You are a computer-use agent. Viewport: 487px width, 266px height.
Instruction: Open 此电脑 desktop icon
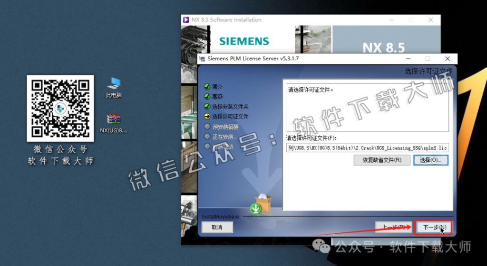[x=114, y=88]
